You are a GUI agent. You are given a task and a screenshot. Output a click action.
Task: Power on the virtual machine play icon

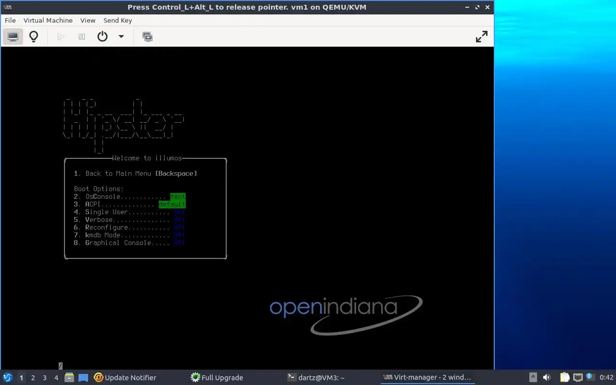pos(61,37)
